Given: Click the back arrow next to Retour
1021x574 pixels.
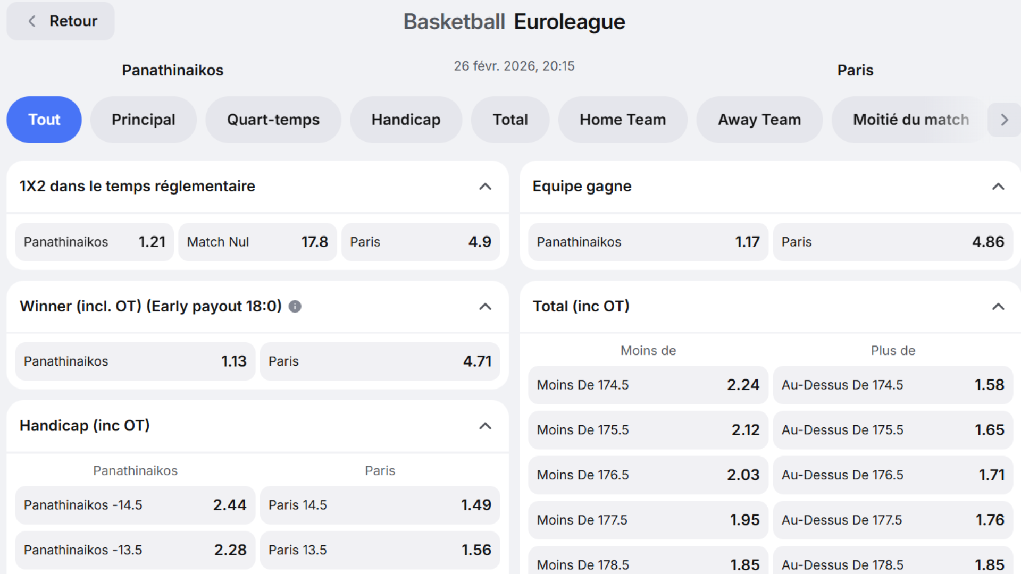Looking at the screenshot, I should click(32, 21).
